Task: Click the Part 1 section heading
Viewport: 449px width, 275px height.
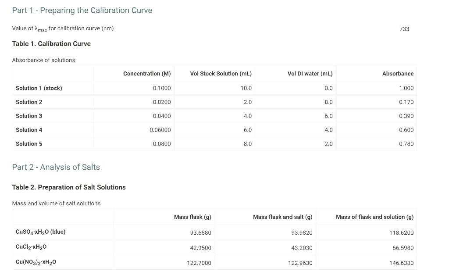Action: click(82, 10)
